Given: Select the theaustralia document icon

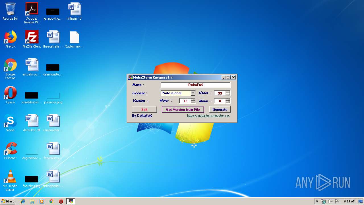Looking at the screenshot, I should click(x=53, y=39).
